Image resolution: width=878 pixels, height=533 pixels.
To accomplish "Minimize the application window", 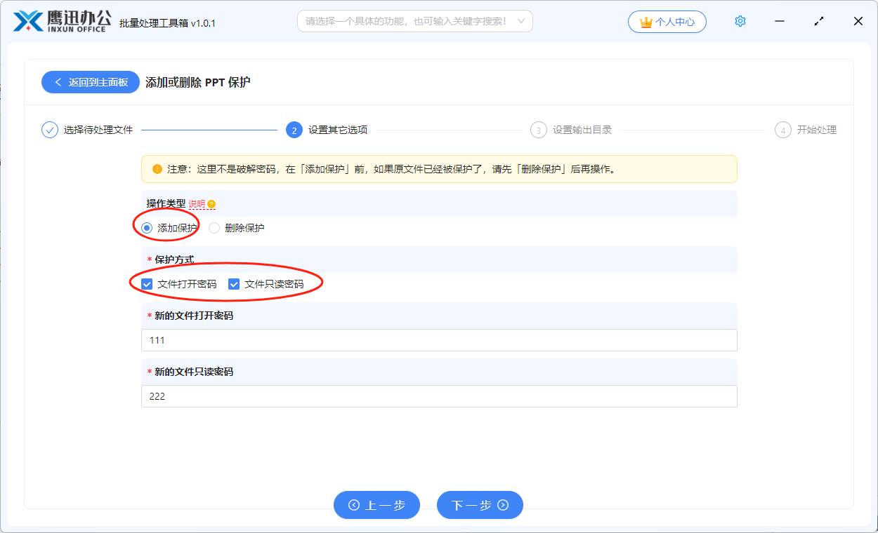I will [780, 21].
